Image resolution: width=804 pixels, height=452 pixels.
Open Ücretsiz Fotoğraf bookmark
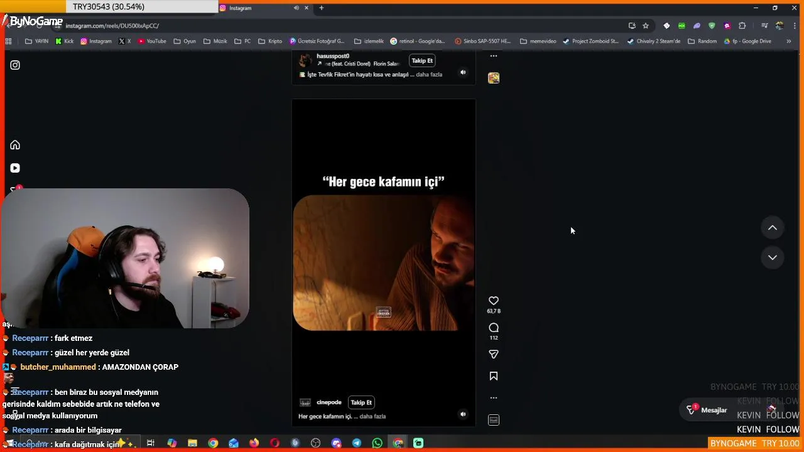pos(317,41)
